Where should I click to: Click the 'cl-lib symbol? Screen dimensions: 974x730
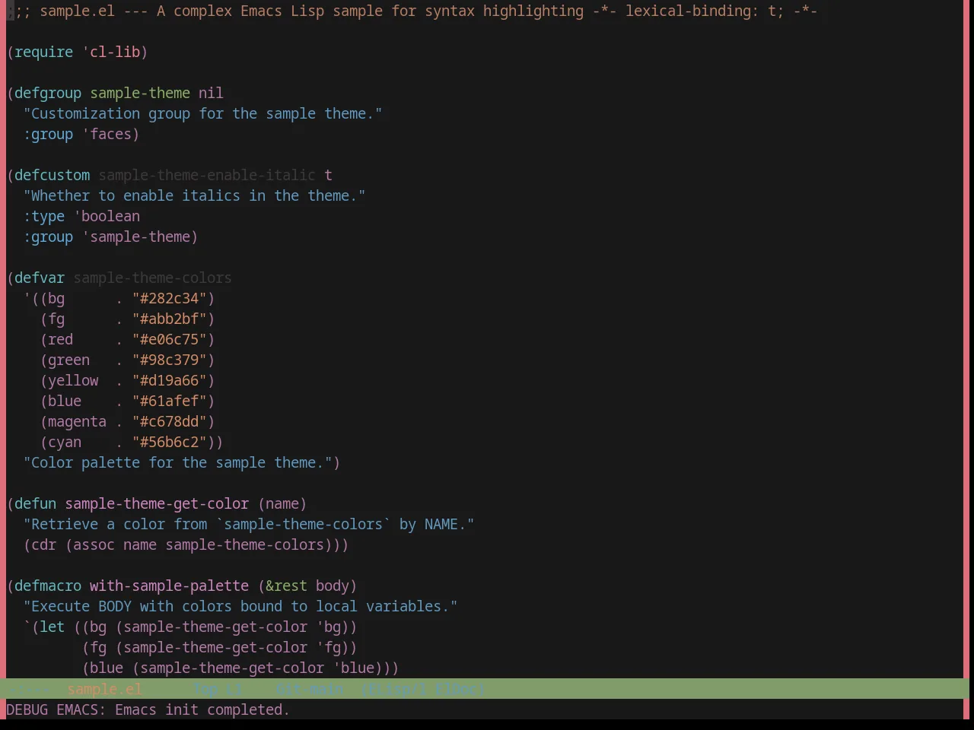click(111, 52)
